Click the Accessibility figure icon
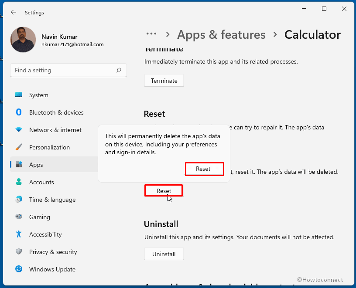This screenshot has height=288, width=356. point(19,234)
